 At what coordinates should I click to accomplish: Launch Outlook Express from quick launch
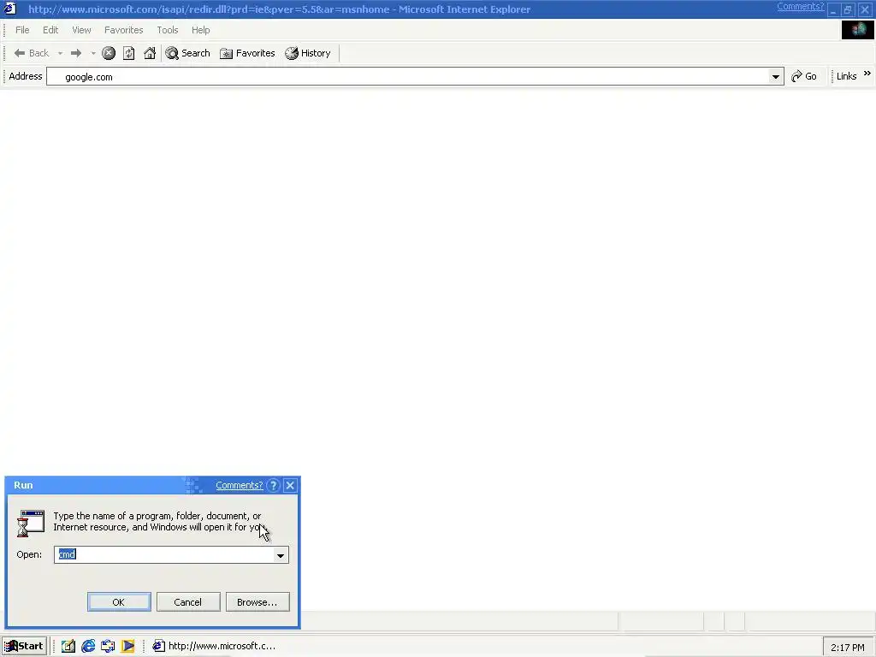click(x=108, y=647)
